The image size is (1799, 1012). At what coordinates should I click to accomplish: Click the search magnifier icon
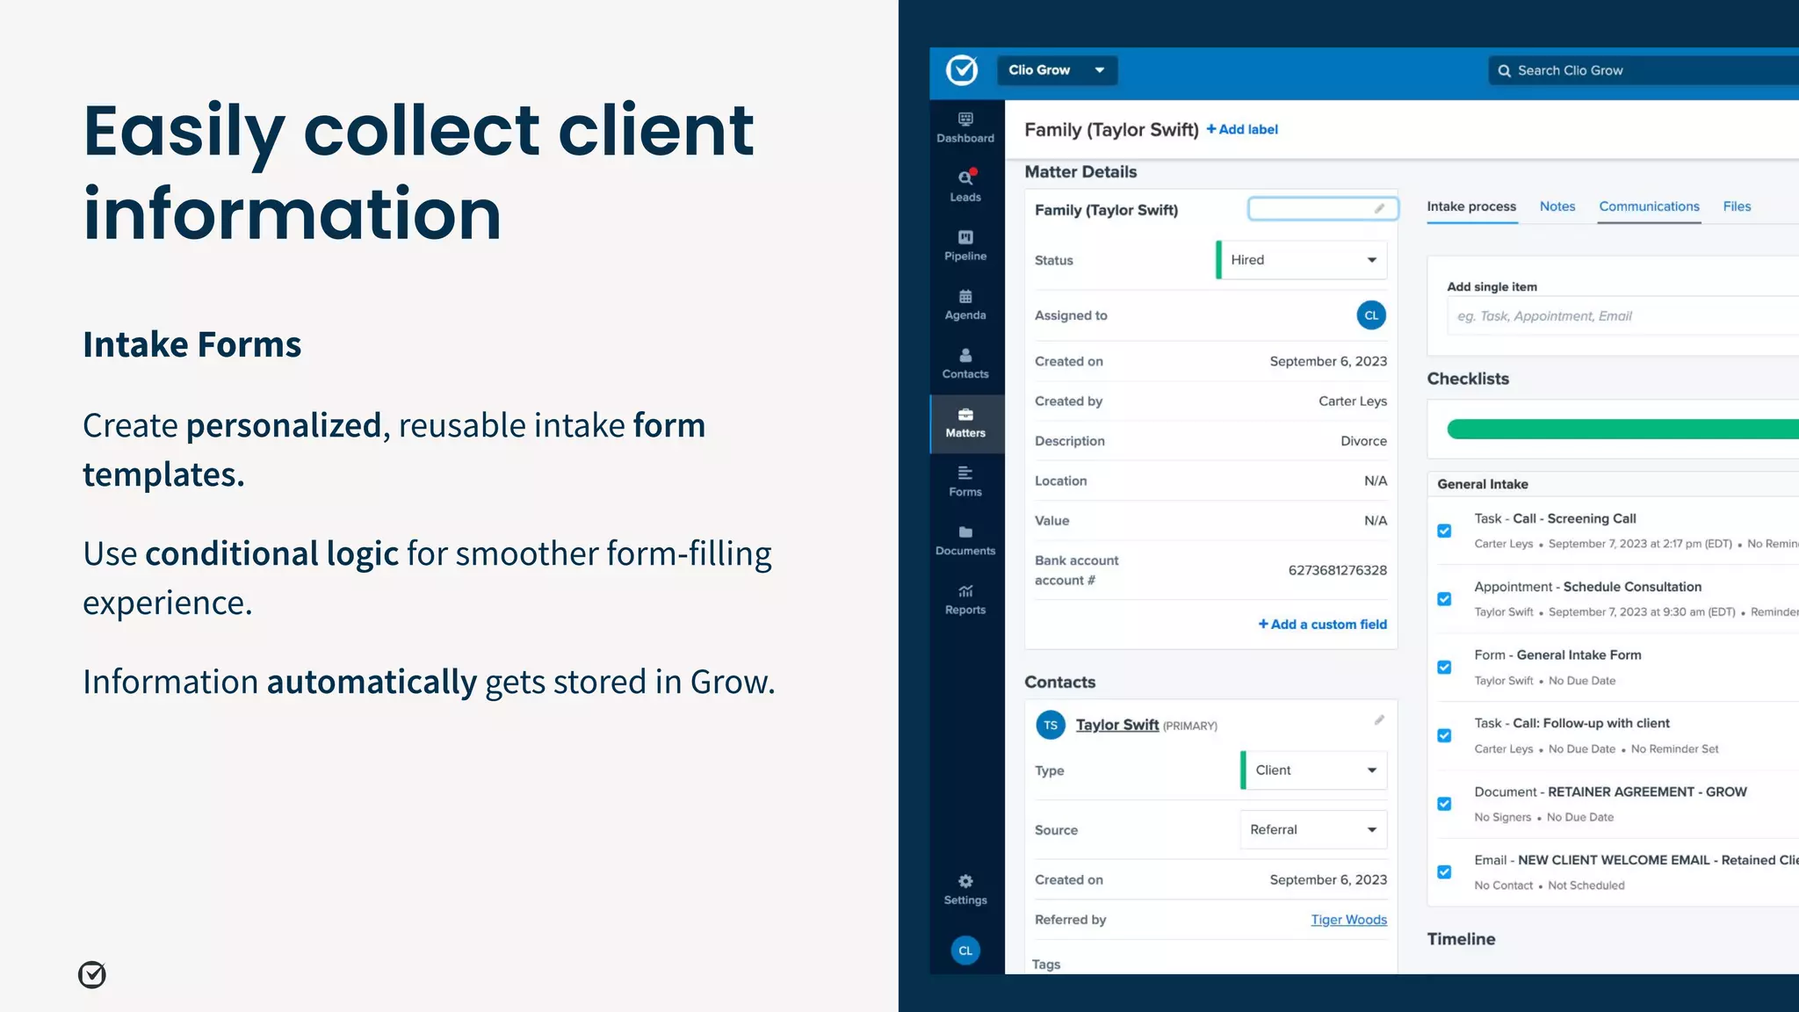tap(1504, 70)
